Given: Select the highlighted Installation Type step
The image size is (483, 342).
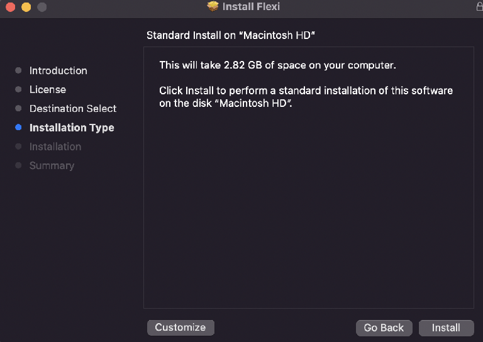Looking at the screenshot, I should click(x=72, y=128).
